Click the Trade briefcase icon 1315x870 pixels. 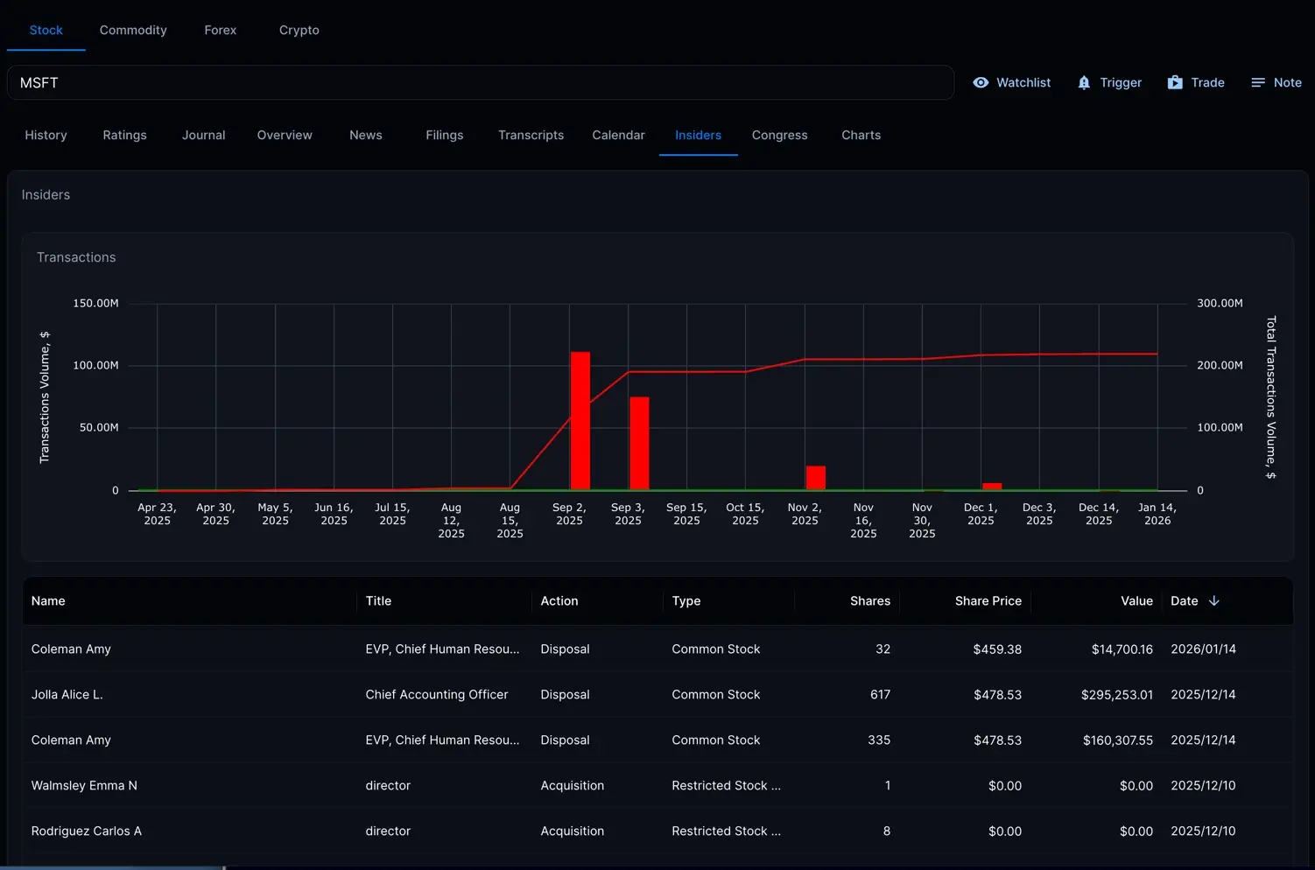click(x=1175, y=82)
